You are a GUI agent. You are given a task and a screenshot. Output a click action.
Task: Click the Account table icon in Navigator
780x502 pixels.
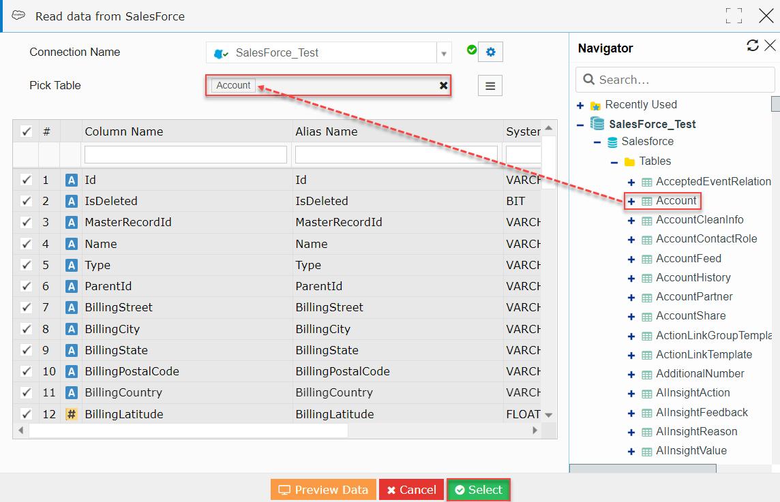pos(646,201)
